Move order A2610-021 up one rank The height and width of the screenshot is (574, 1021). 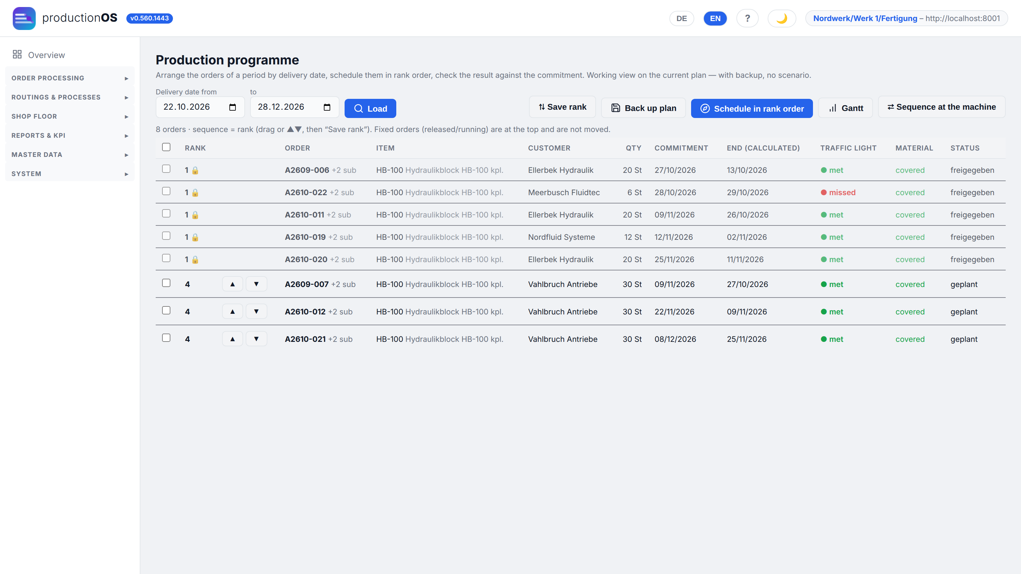click(233, 339)
